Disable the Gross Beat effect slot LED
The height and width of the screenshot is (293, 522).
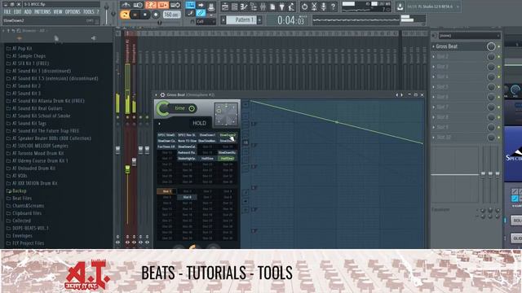(499, 46)
